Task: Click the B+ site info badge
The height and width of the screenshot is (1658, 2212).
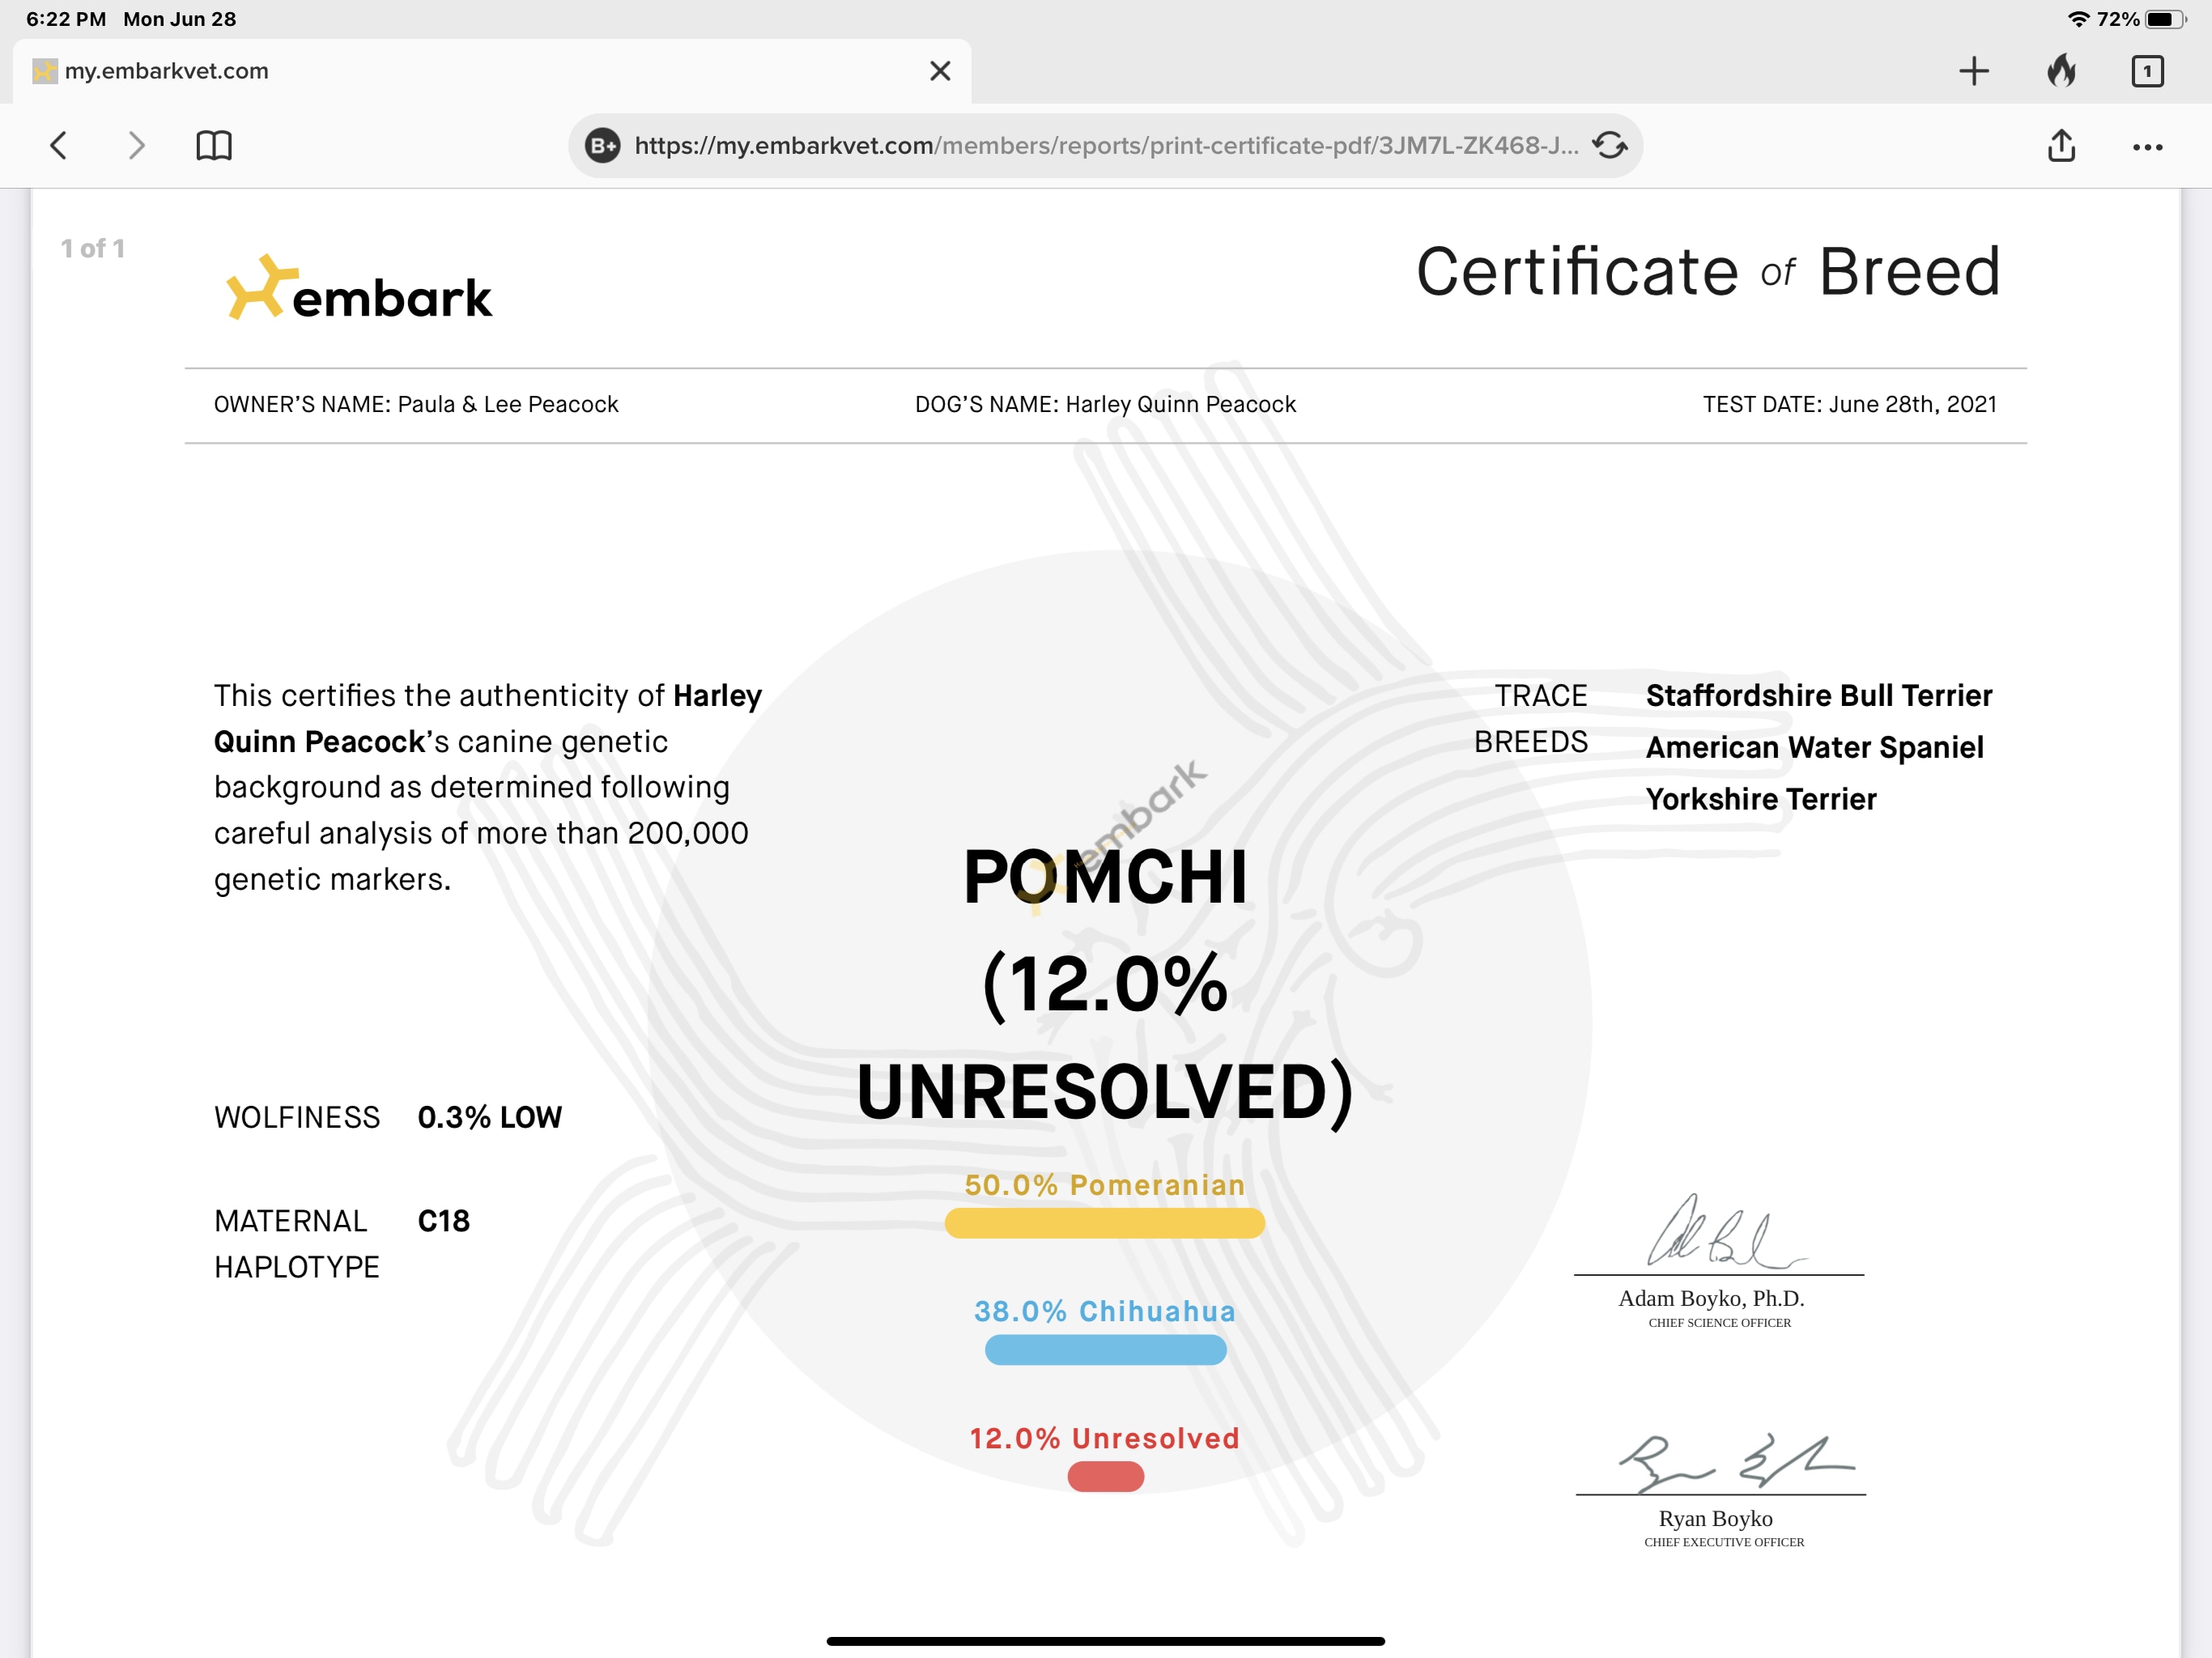Action: tap(603, 146)
